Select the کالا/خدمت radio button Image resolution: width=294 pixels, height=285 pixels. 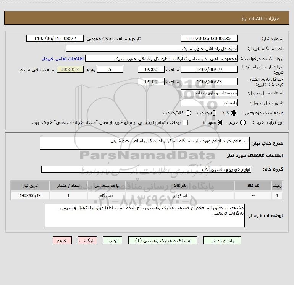(188, 113)
